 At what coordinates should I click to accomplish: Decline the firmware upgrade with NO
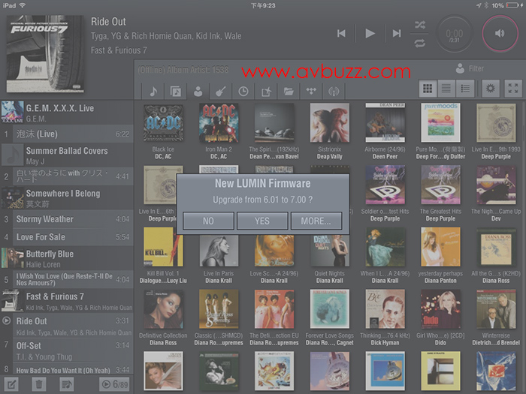pos(208,221)
